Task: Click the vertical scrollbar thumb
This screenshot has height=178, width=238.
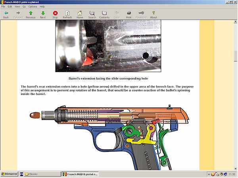Action: [235, 56]
